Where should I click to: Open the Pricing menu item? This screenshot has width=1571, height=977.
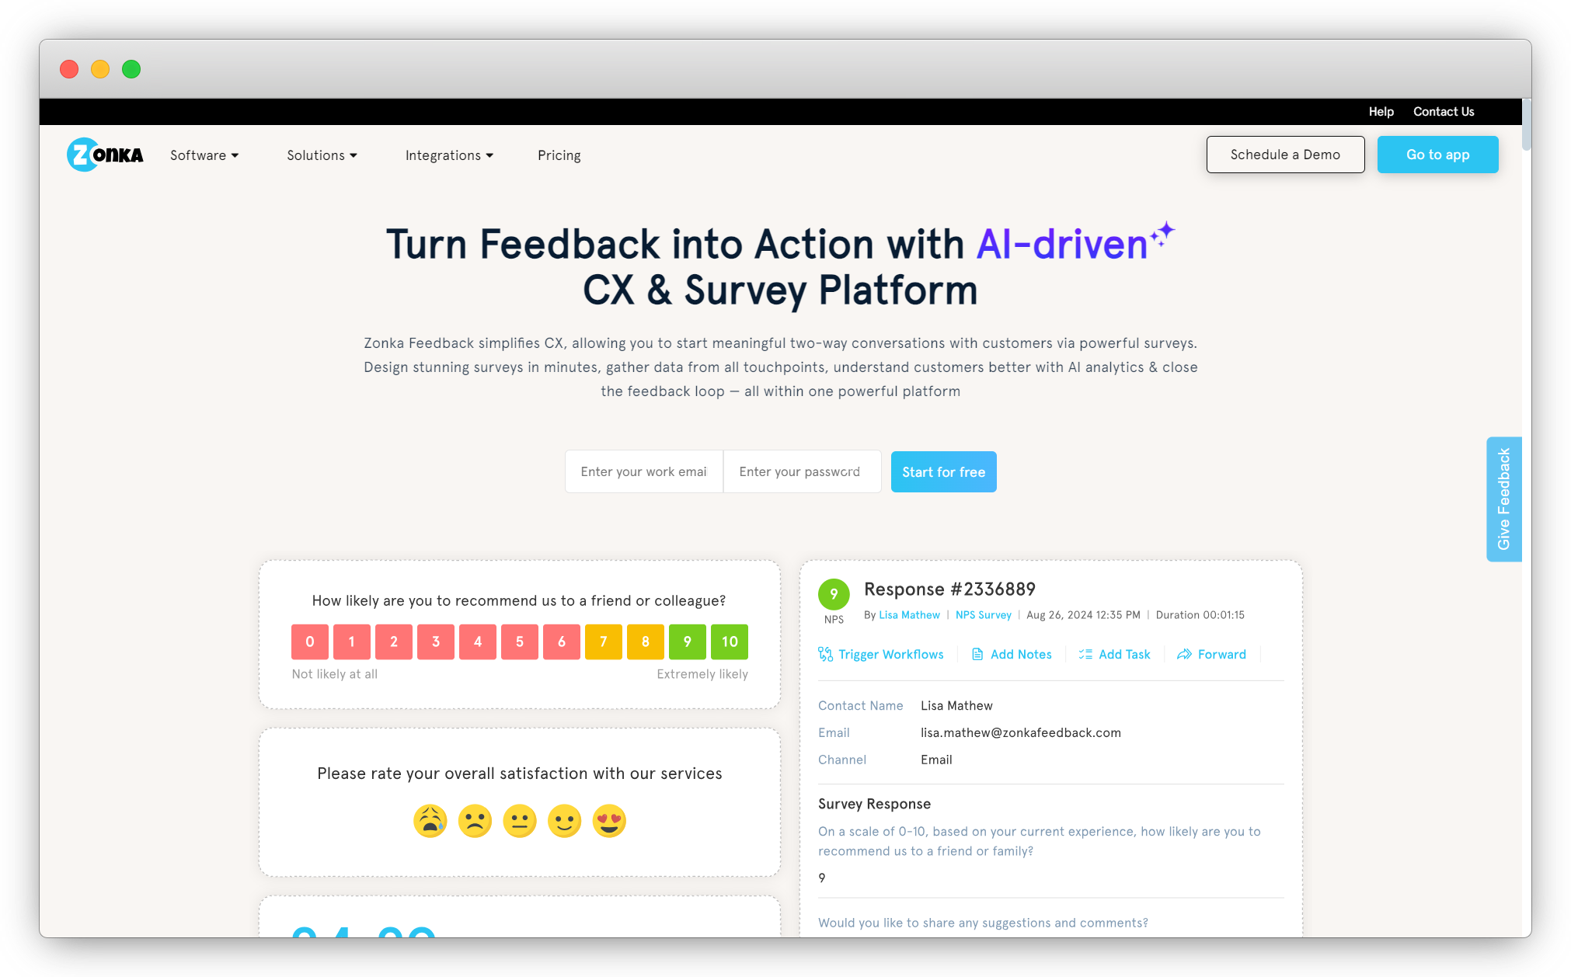point(559,155)
